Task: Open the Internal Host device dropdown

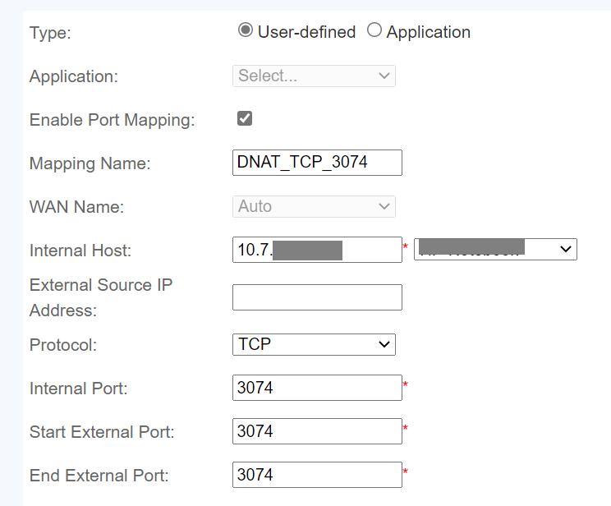Action: click(x=495, y=250)
